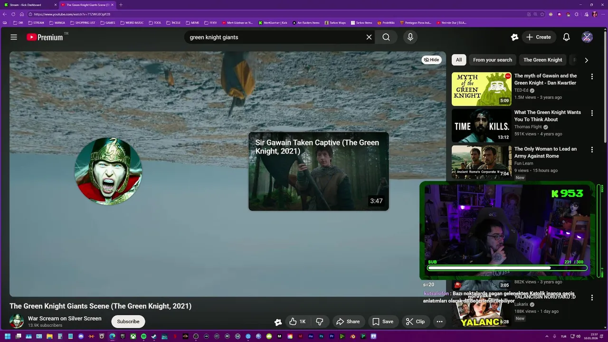The height and width of the screenshot is (342, 608).
Task: Click the War Scream channel end-screen avatar
Action: pyautogui.click(x=108, y=171)
